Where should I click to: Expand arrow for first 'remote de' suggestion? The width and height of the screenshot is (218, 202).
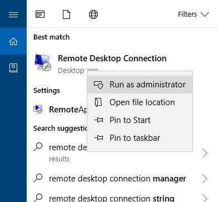(x=205, y=153)
